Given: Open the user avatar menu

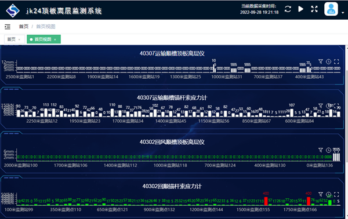Looking at the screenshot, I should coord(331,9).
